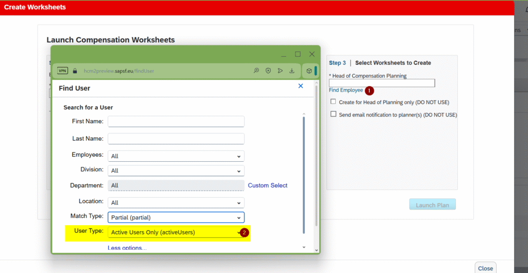Click the Less options link

point(127,248)
